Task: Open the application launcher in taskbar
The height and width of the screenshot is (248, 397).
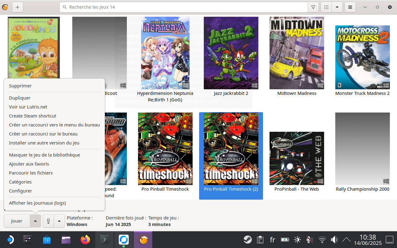Action: [x=10, y=240]
